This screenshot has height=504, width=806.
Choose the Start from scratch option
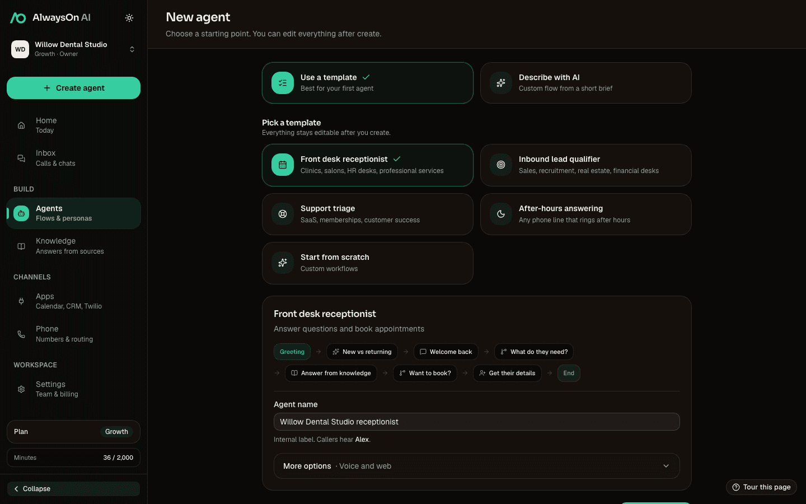[368, 263]
